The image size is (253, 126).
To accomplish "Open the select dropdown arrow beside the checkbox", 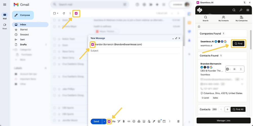I will 58,13.
